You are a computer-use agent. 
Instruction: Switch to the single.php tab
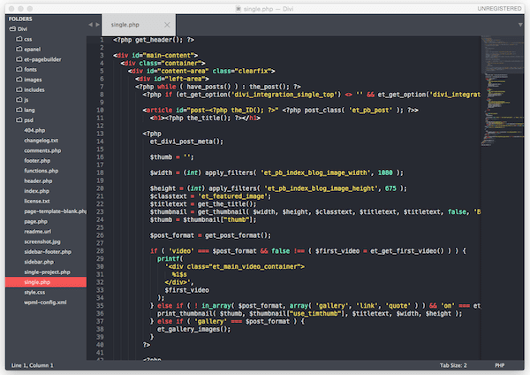pos(139,25)
